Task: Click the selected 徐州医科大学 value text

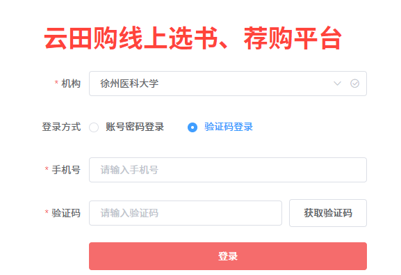Action: click(129, 84)
